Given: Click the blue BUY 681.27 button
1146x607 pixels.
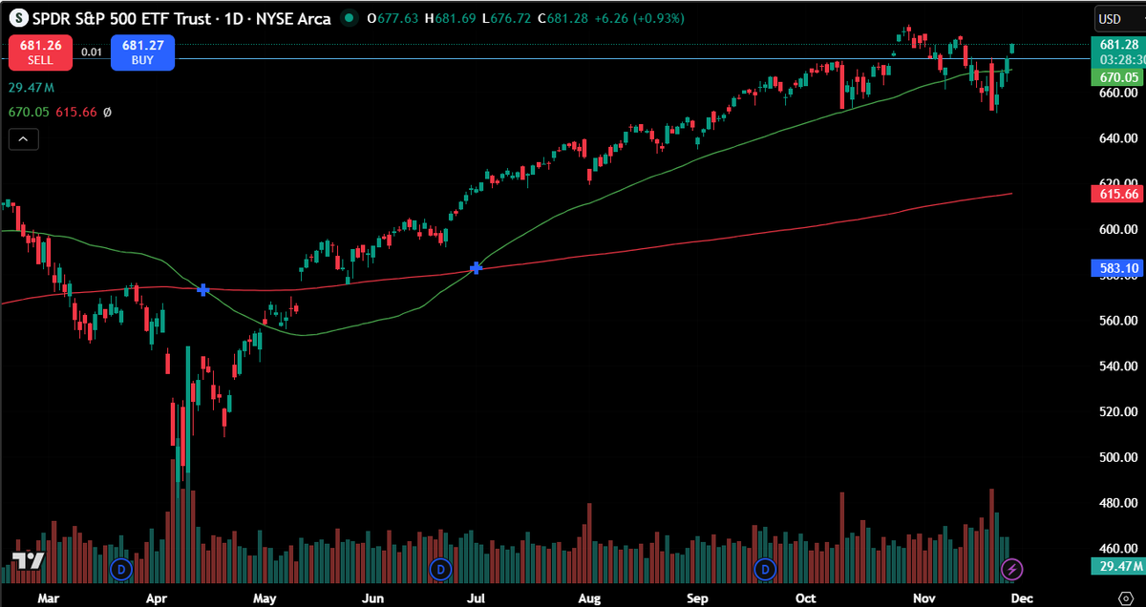Looking at the screenshot, I should [142, 50].
